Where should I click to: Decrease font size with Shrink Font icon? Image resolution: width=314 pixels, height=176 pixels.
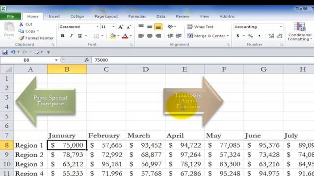(129, 27)
